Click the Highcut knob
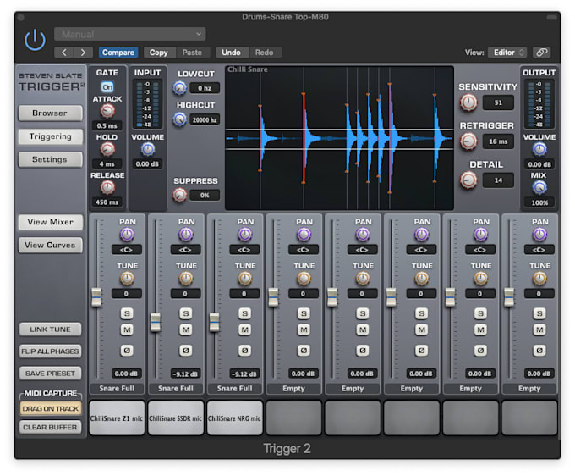The image size is (575, 476). click(179, 119)
